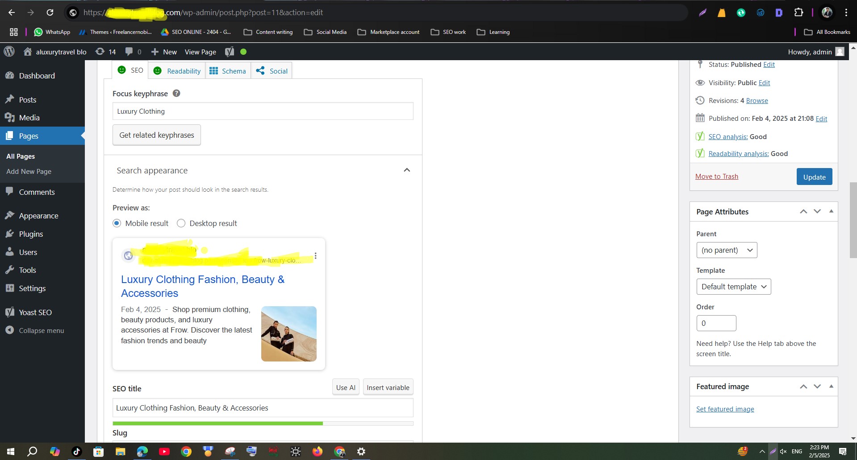Image resolution: width=857 pixels, height=460 pixels.
Task: Open the Parent page dropdown
Action: 727,250
